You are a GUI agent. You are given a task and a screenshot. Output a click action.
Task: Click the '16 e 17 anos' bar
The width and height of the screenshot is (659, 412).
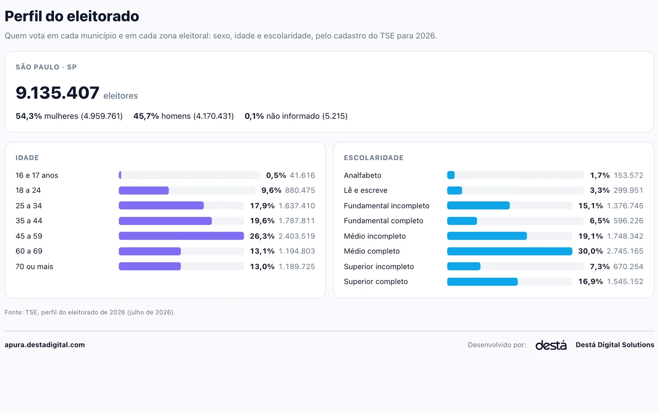(189, 175)
